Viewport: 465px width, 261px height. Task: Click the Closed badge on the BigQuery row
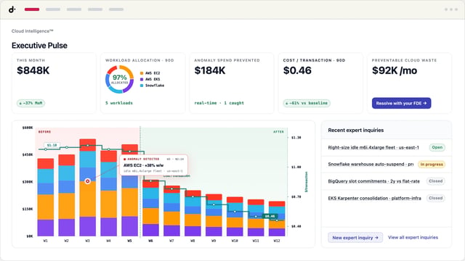click(435, 181)
